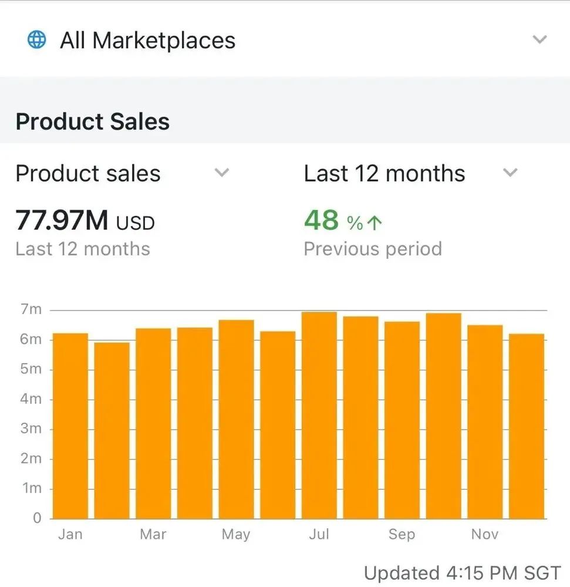Open the Product sales metric dropdown

221,173
